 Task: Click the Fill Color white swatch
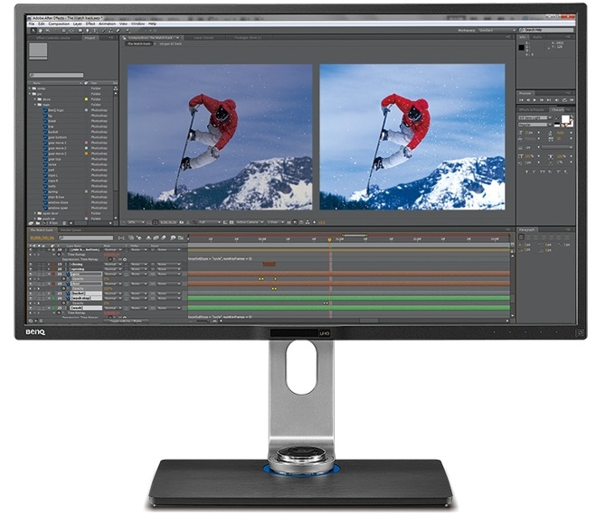(565, 119)
